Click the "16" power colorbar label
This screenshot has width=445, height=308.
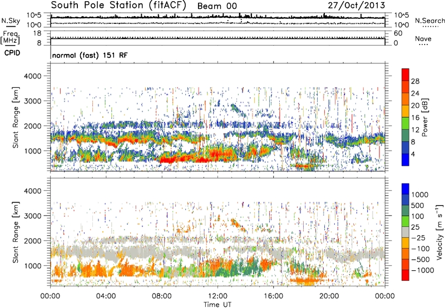tap(415, 118)
